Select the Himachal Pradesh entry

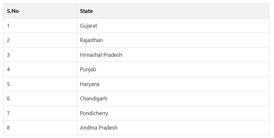[x=101, y=55]
